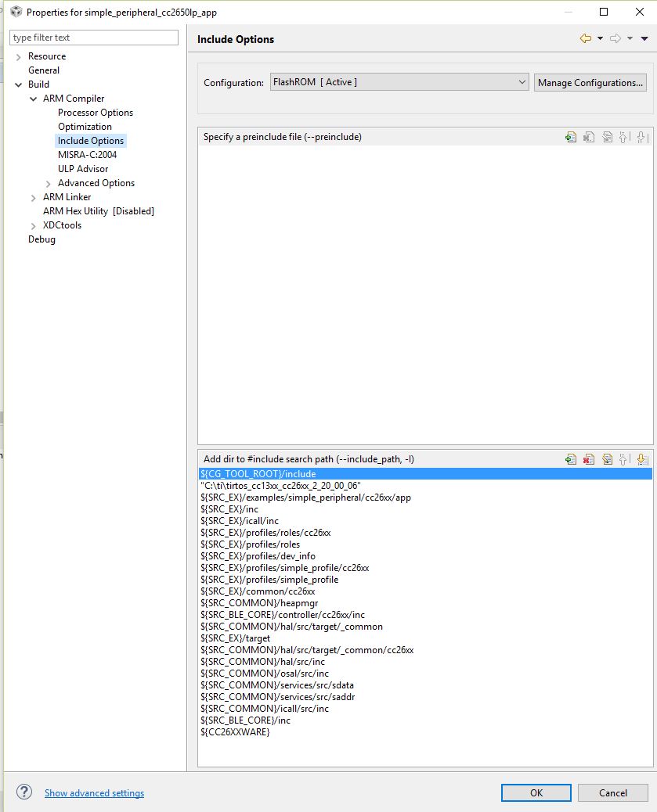
Task: Select ${SRC_COMMON}/heapmgr entry
Action: 259,603
